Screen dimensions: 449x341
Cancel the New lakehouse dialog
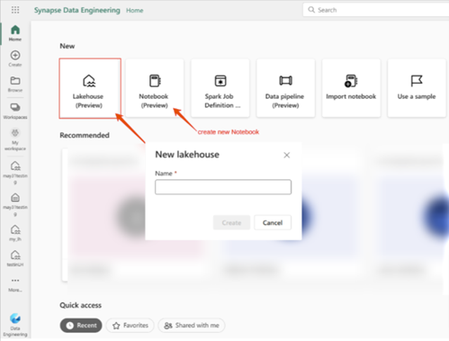tap(273, 222)
